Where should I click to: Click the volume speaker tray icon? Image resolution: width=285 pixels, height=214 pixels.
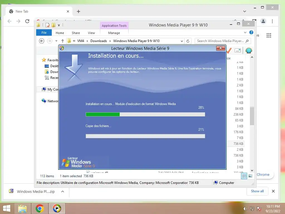tap(245, 209)
